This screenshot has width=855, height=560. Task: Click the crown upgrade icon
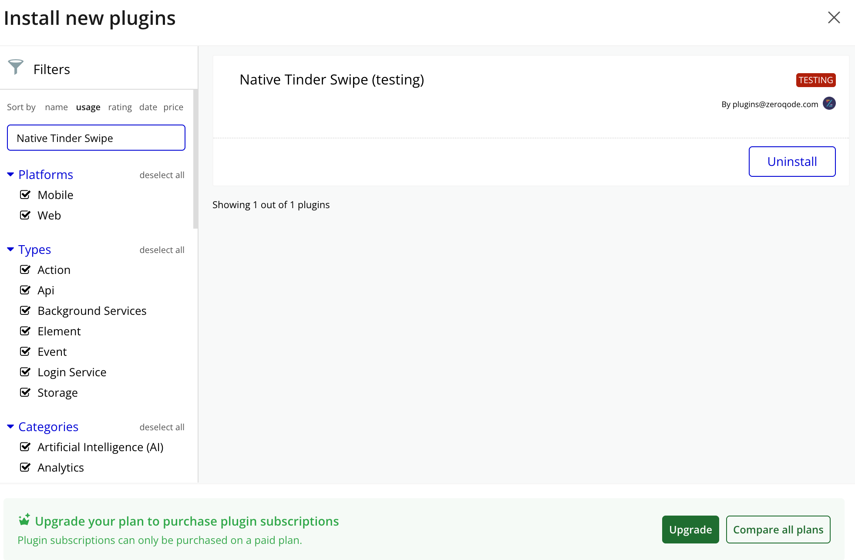point(24,520)
